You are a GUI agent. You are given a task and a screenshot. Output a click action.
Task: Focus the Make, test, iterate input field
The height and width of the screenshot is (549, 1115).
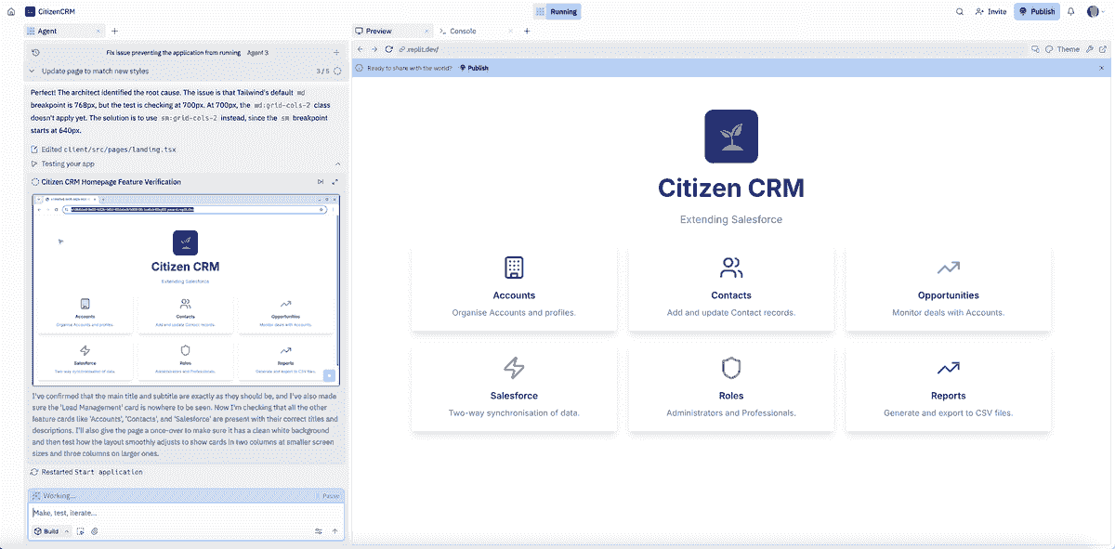(186, 513)
